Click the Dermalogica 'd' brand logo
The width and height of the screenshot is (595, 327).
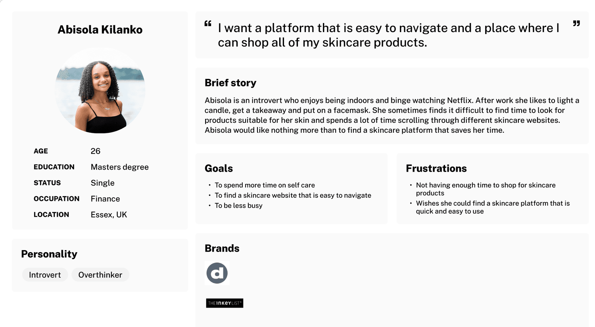(217, 273)
